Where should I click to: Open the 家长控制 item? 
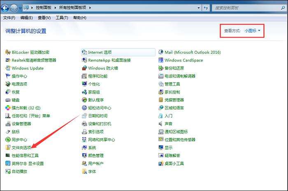(172, 92)
